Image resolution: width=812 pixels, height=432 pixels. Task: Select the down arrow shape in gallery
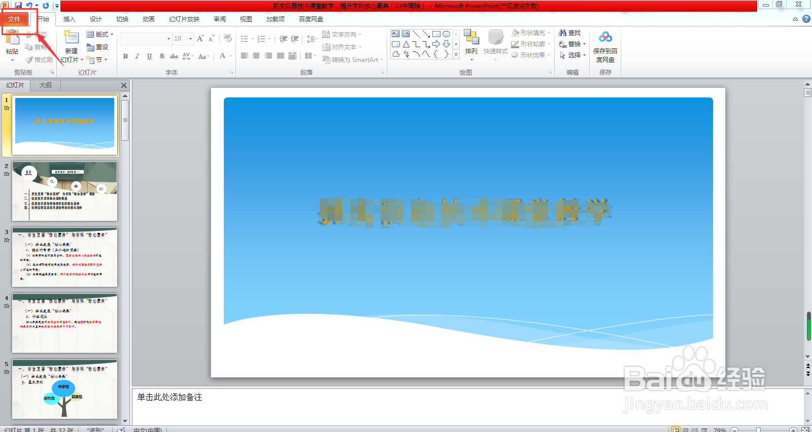pyautogui.click(x=447, y=44)
